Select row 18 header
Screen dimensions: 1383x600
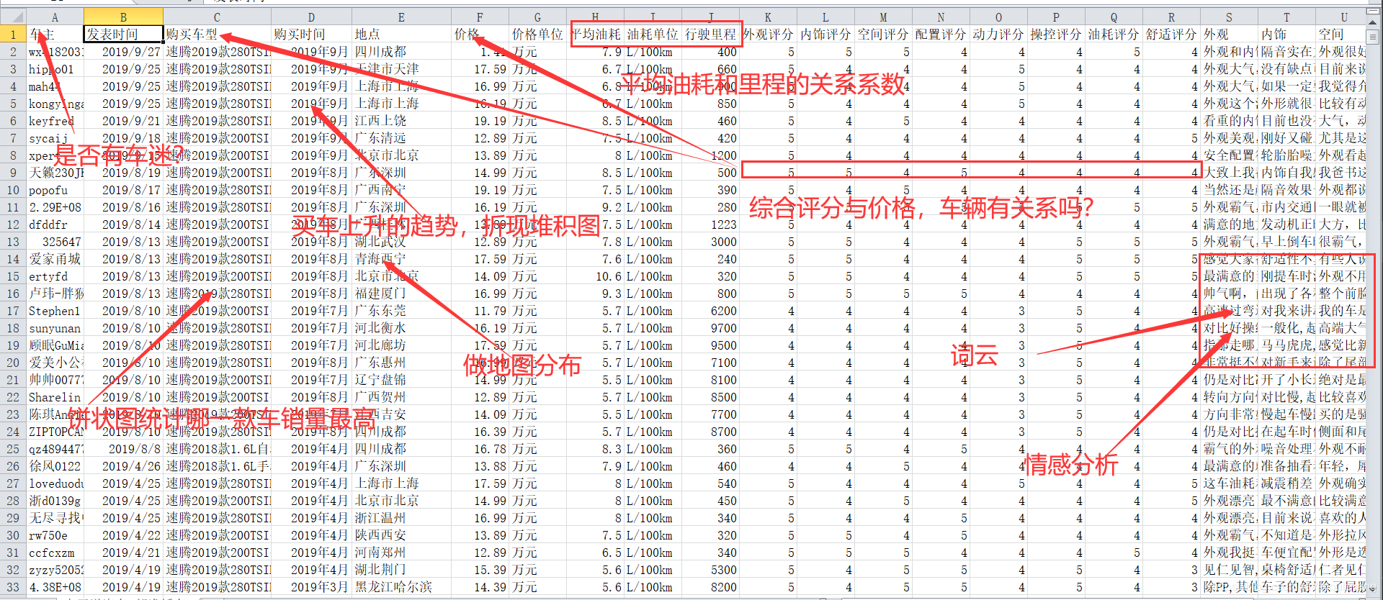13,328
